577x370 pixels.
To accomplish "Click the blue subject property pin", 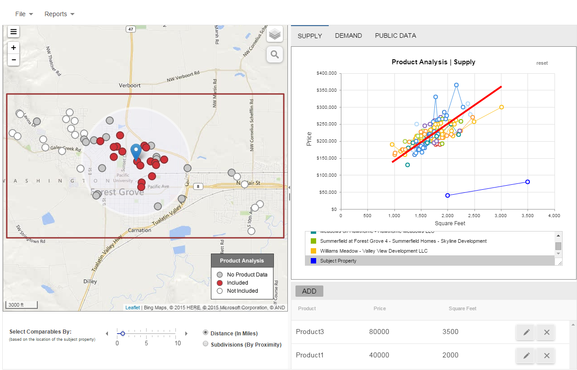I will (136, 153).
